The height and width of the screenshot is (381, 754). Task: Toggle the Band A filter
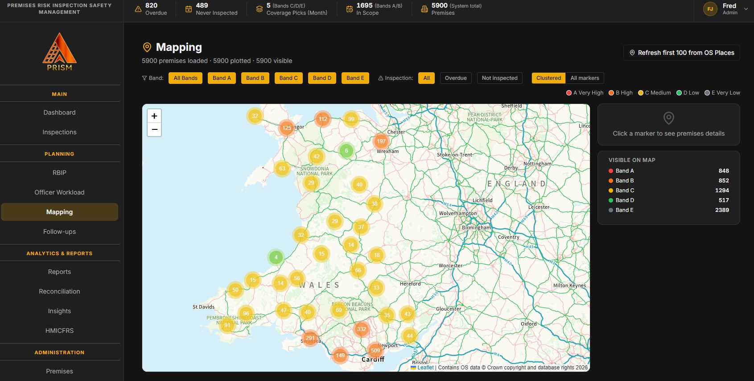click(x=222, y=78)
